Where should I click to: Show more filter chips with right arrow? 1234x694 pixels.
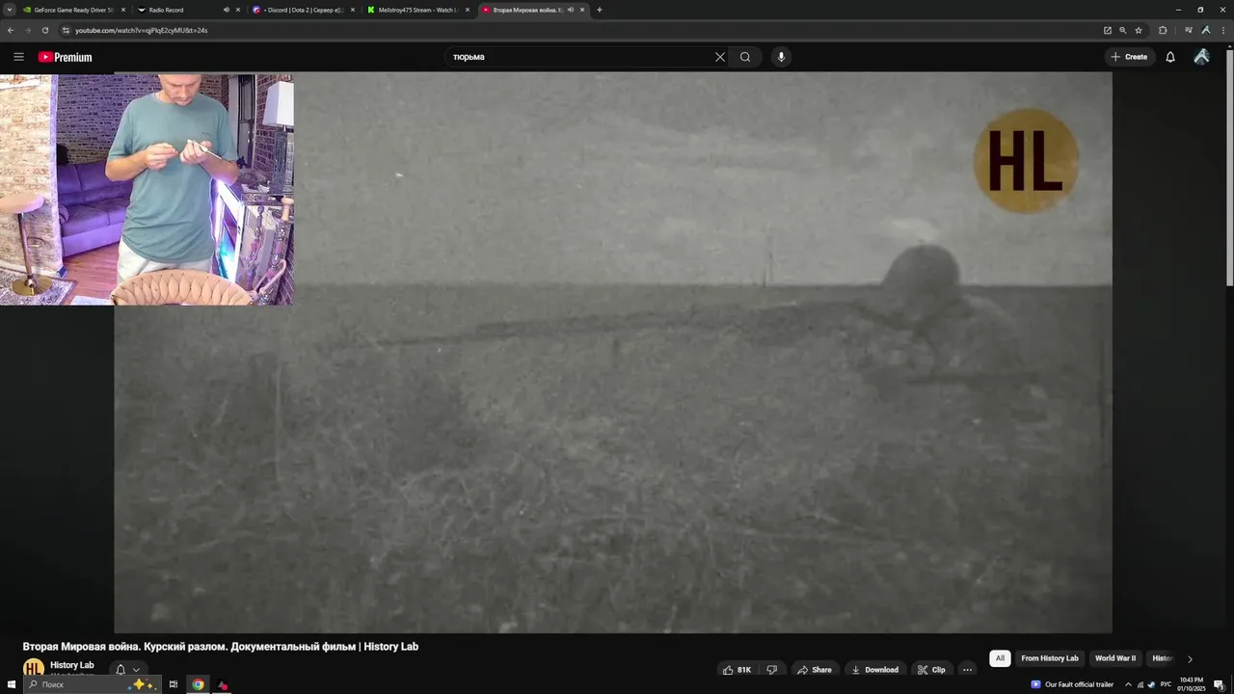pos(1190,659)
